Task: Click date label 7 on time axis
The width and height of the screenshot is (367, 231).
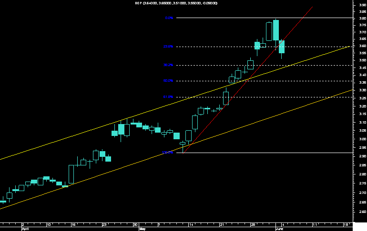Action: 159,225
